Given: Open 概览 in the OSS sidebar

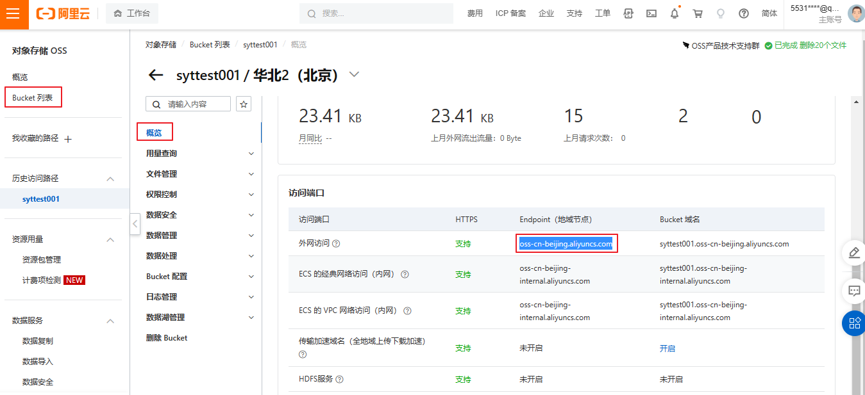Looking at the screenshot, I should 20,77.
